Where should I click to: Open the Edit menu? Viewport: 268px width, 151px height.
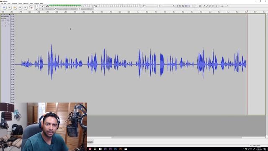[5, 3]
